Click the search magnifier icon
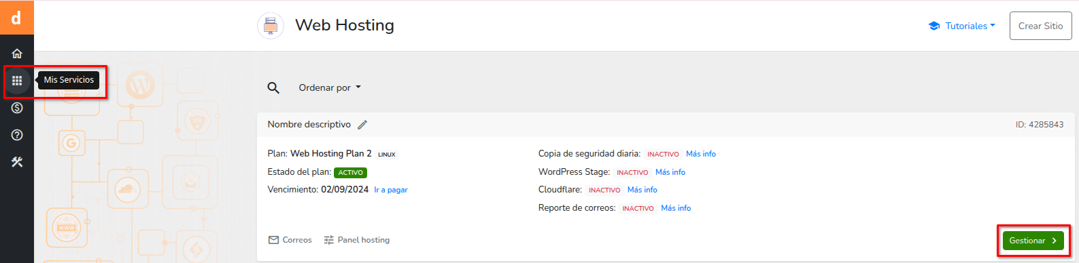The image size is (1079, 263). (x=273, y=87)
